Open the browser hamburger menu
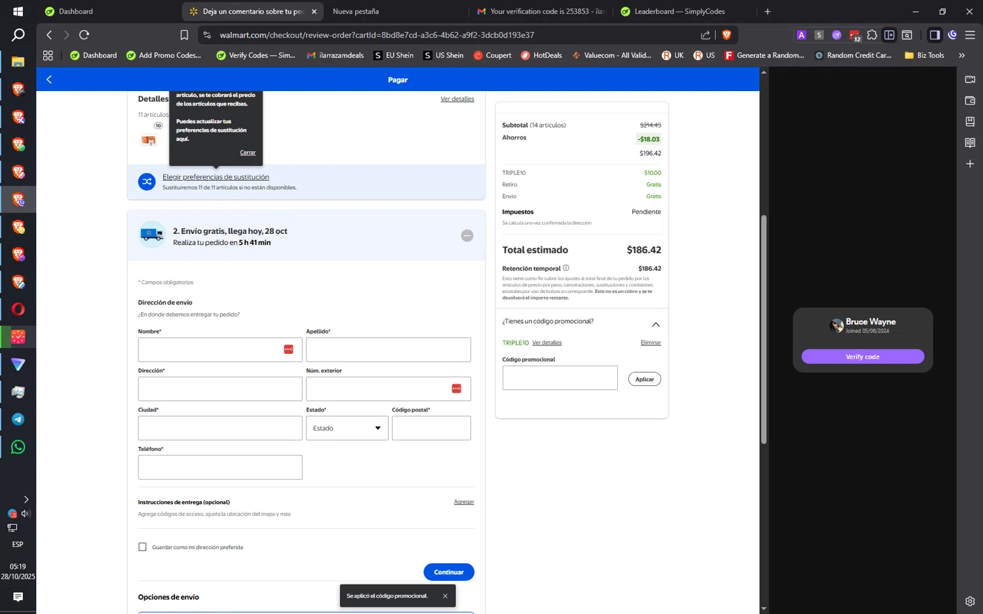983x614 pixels. [x=970, y=35]
